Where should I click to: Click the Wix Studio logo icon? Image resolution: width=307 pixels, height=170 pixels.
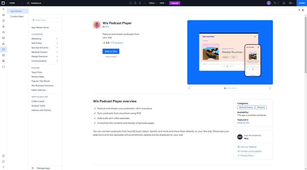[3, 3]
